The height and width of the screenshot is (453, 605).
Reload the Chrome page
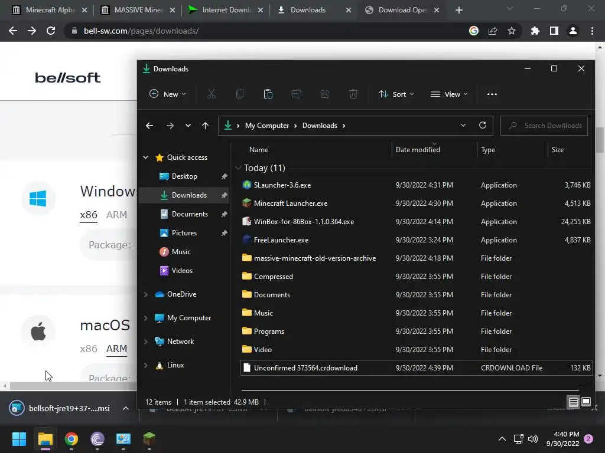(51, 31)
